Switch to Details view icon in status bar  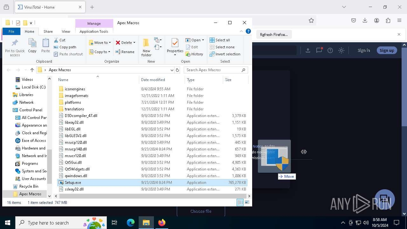tap(240, 203)
